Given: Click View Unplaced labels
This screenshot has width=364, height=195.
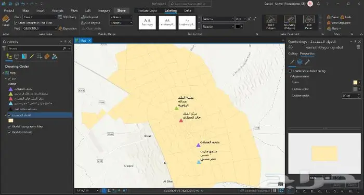Looking at the screenshot, I should coord(339,23).
